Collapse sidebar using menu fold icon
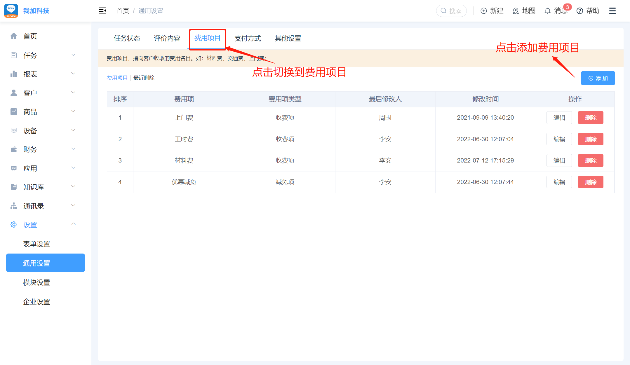Image resolution: width=630 pixels, height=365 pixels. [102, 11]
